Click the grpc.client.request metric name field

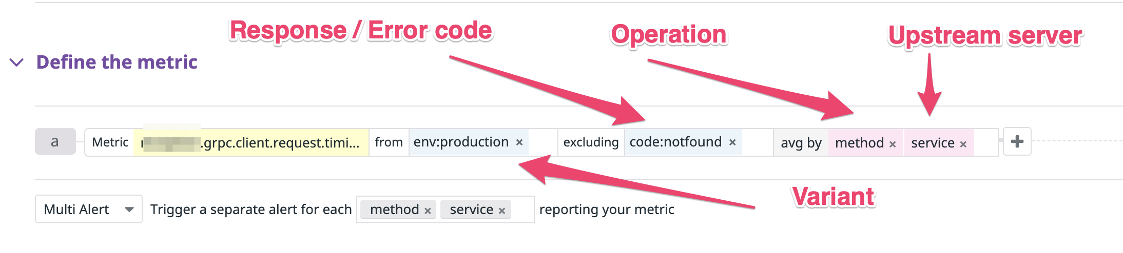(x=251, y=142)
